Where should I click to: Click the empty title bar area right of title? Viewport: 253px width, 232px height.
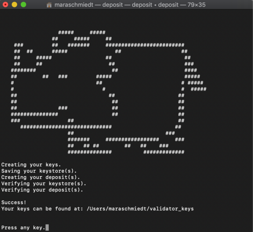click(x=229, y=5)
